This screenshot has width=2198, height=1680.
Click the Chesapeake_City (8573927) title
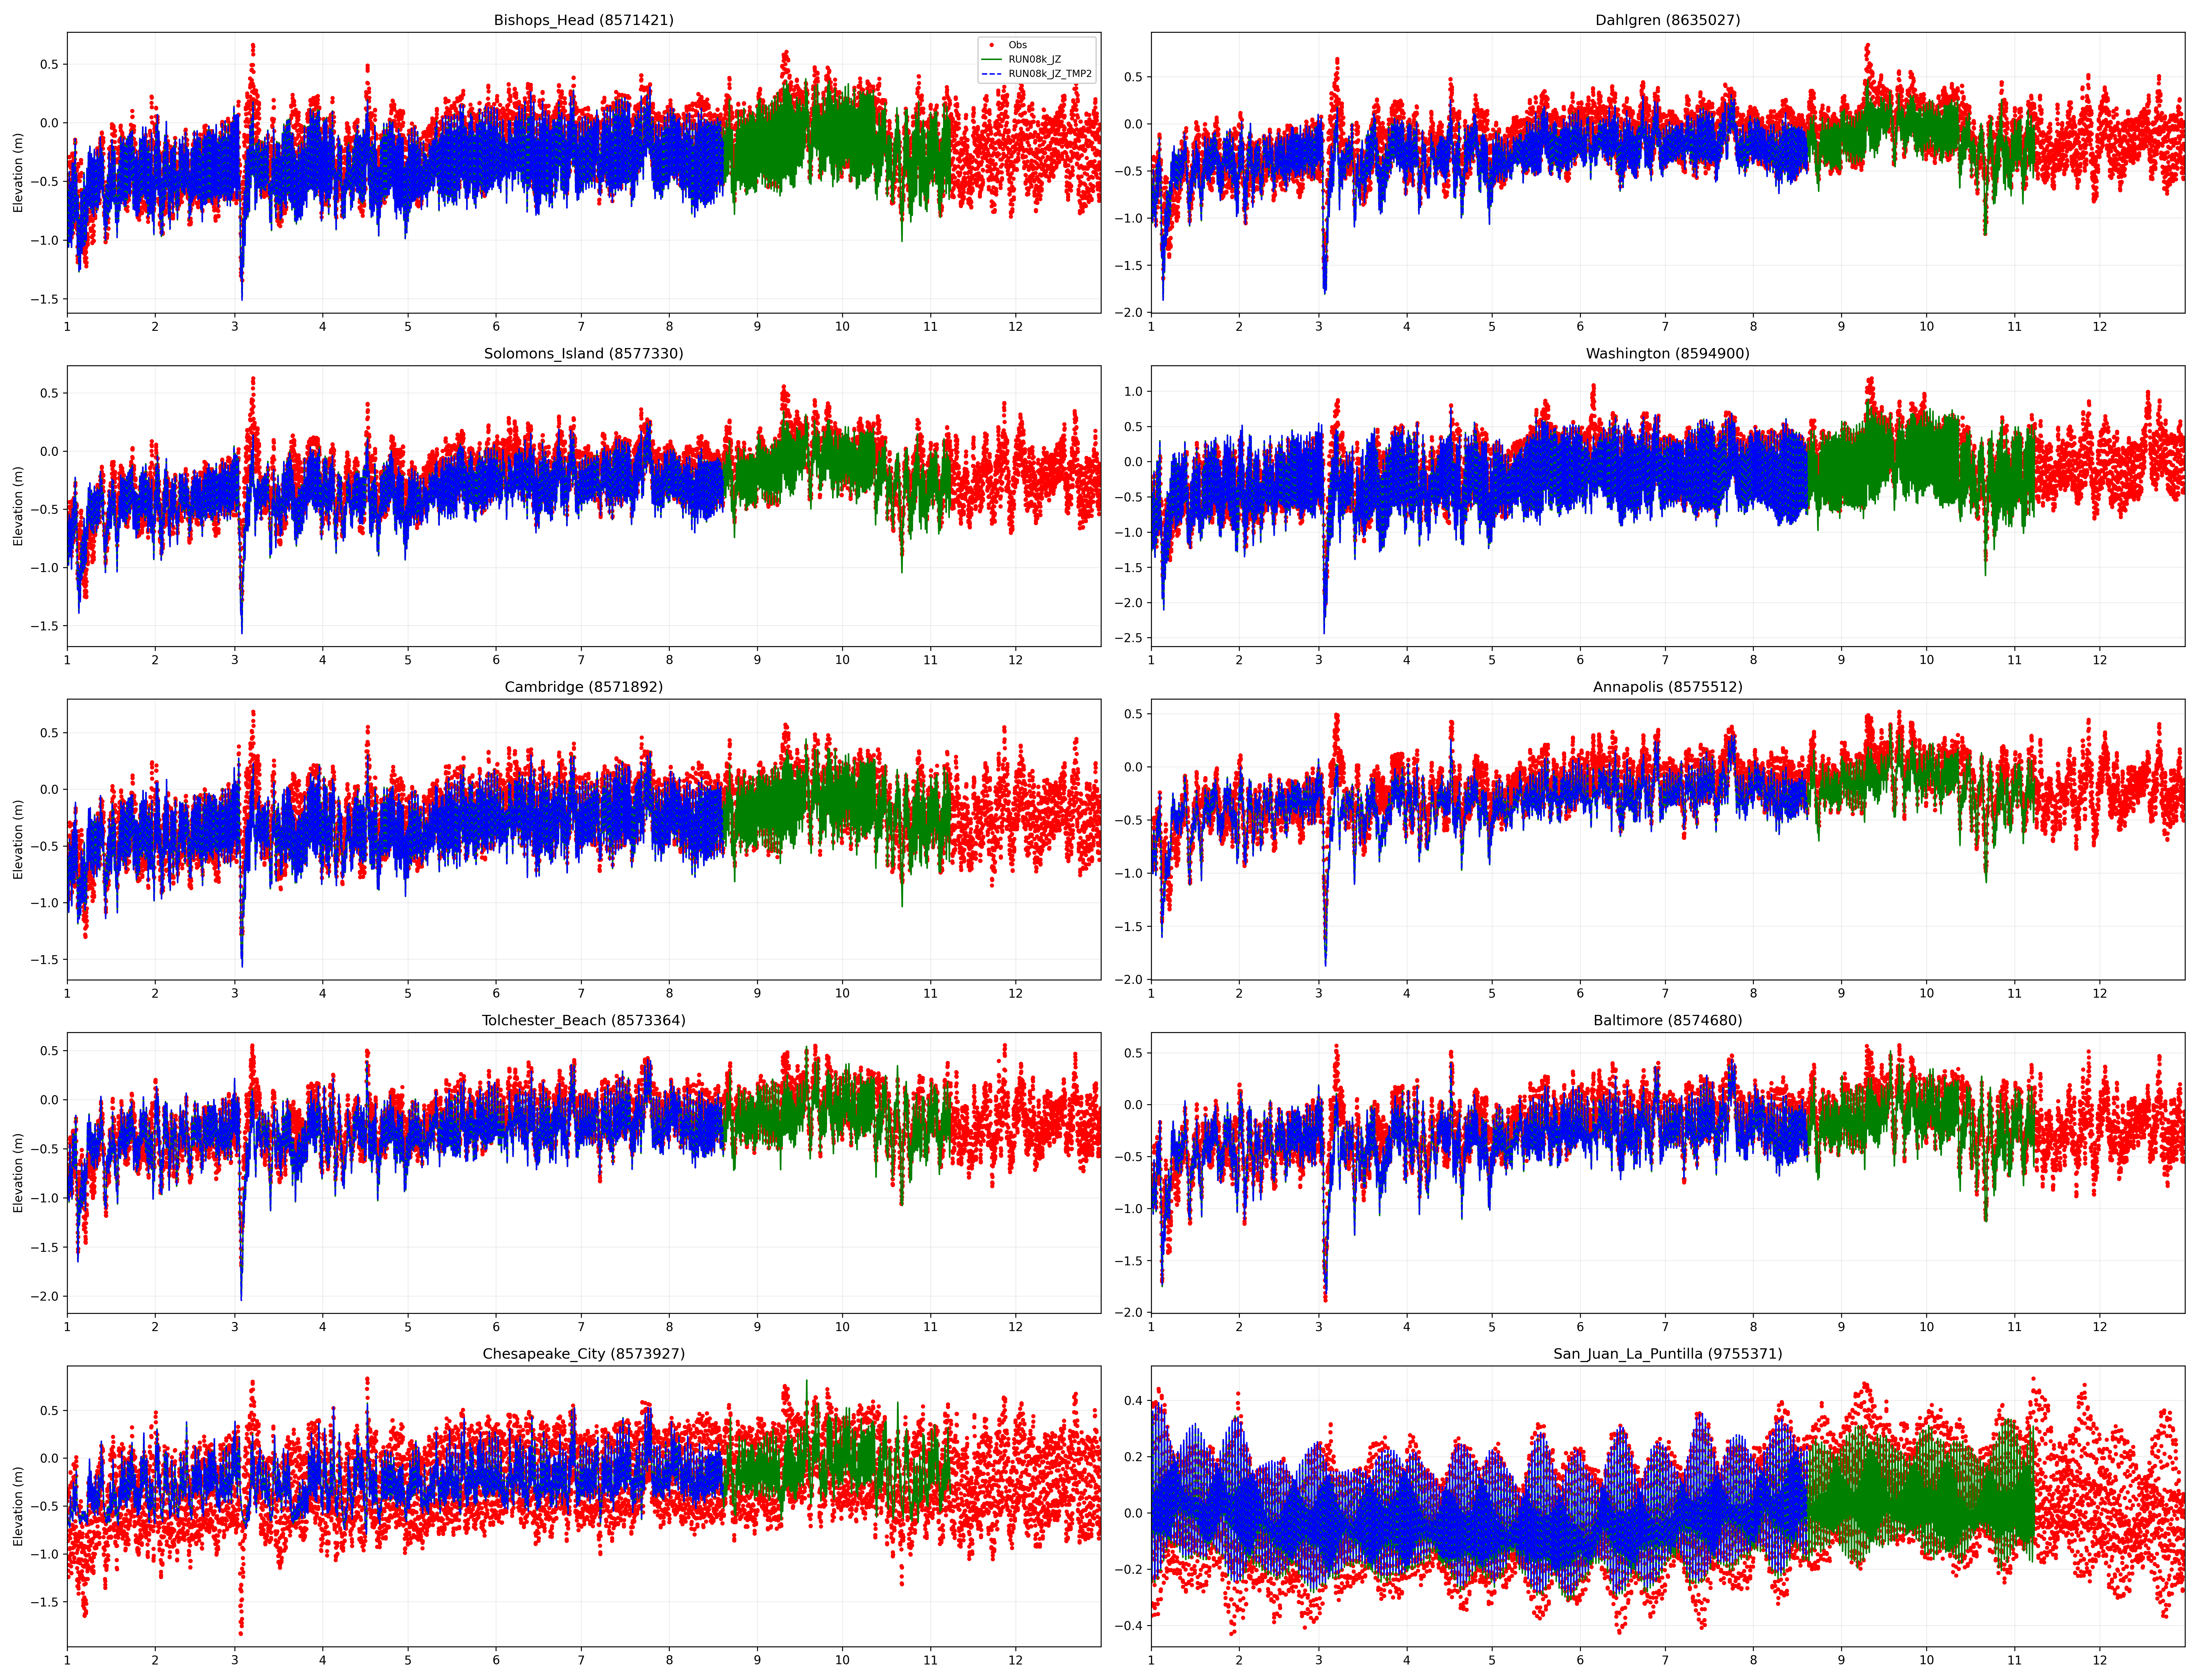[583, 1353]
